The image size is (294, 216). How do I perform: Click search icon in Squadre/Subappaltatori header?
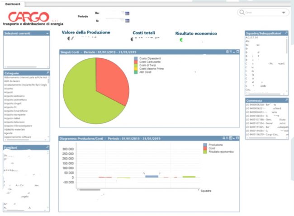point(286,33)
